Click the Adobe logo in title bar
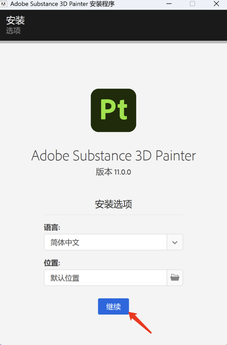This screenshot has width=227, height=345. pyautogui.click(x=5, y=4)
